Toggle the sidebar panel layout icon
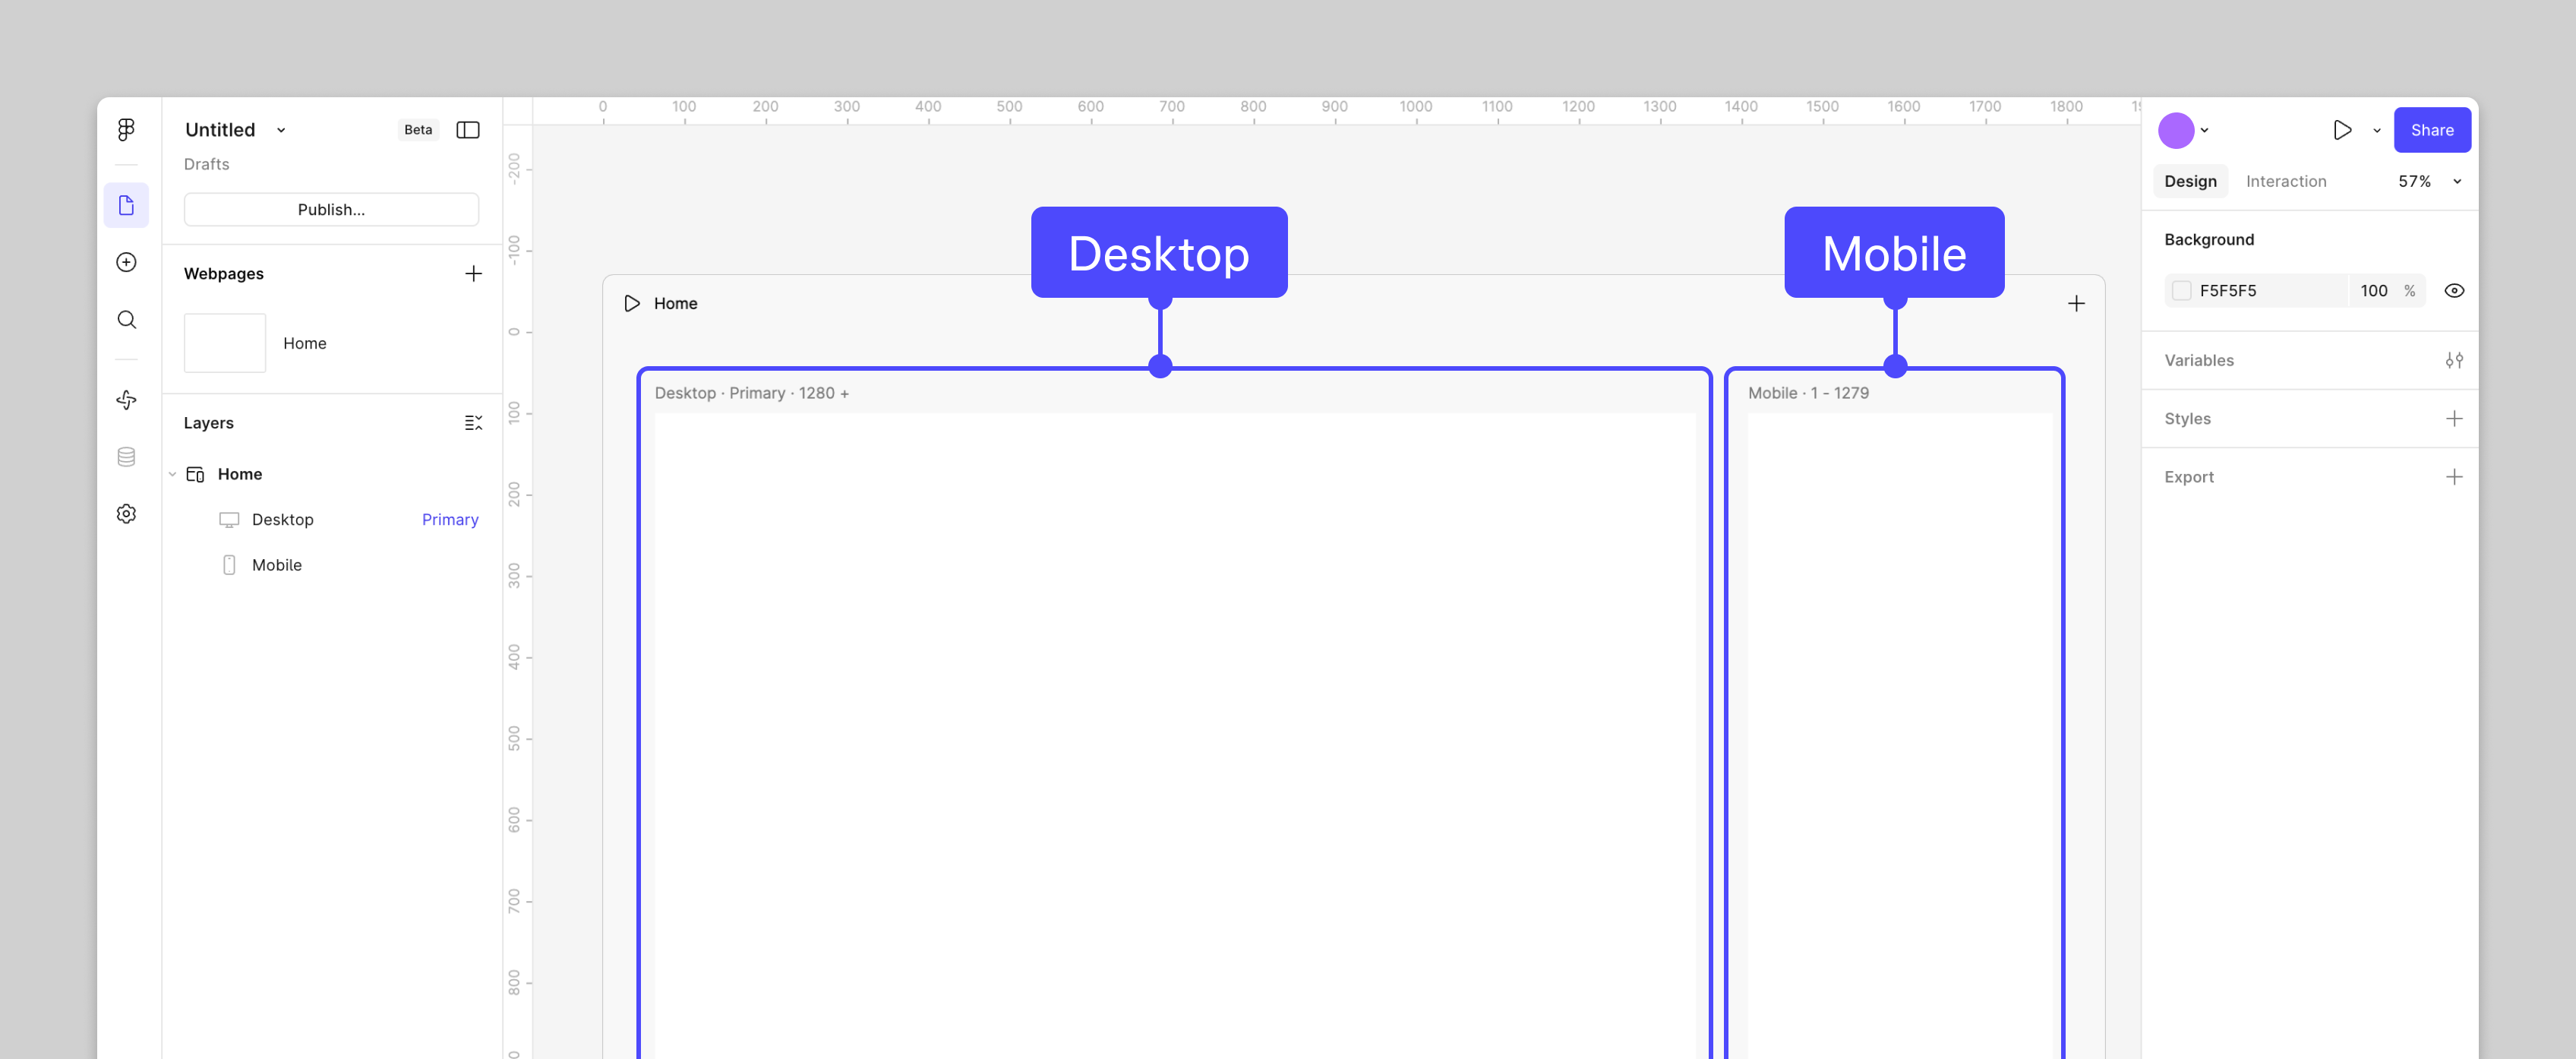The height and width of the screenshot is (1059, 2576). coord(467,130)
